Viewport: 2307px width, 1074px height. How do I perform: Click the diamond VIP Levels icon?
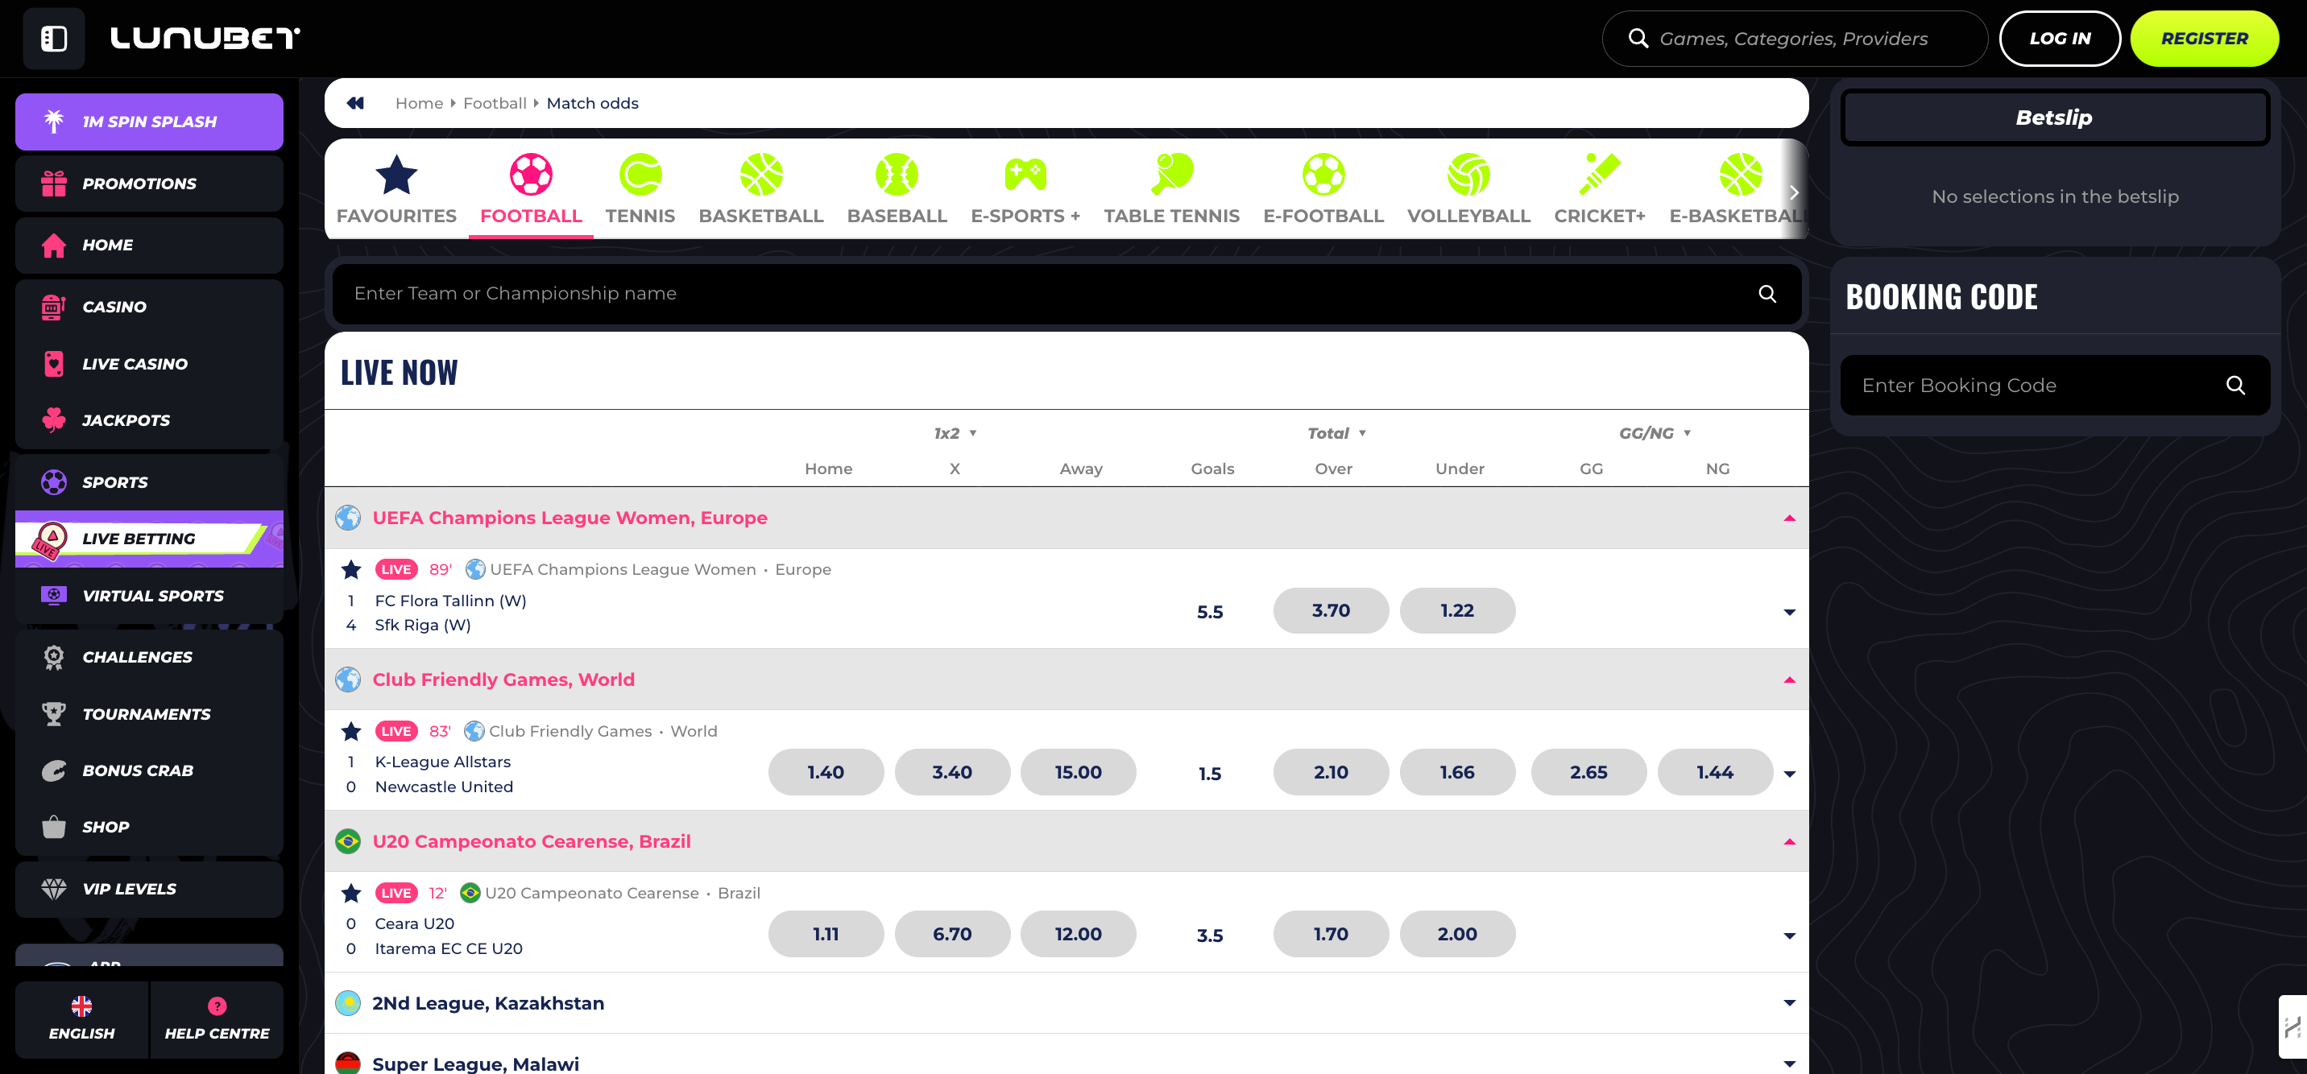coord(54,889)
